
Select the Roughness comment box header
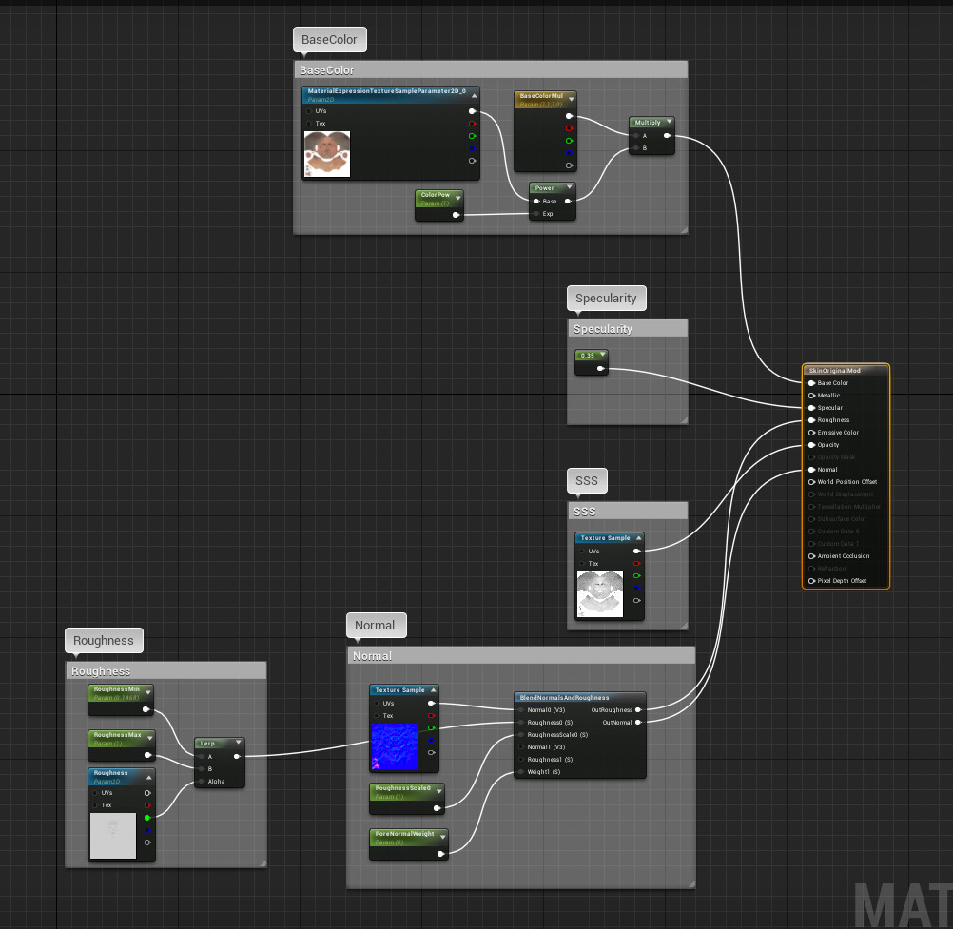click(165, 670)
